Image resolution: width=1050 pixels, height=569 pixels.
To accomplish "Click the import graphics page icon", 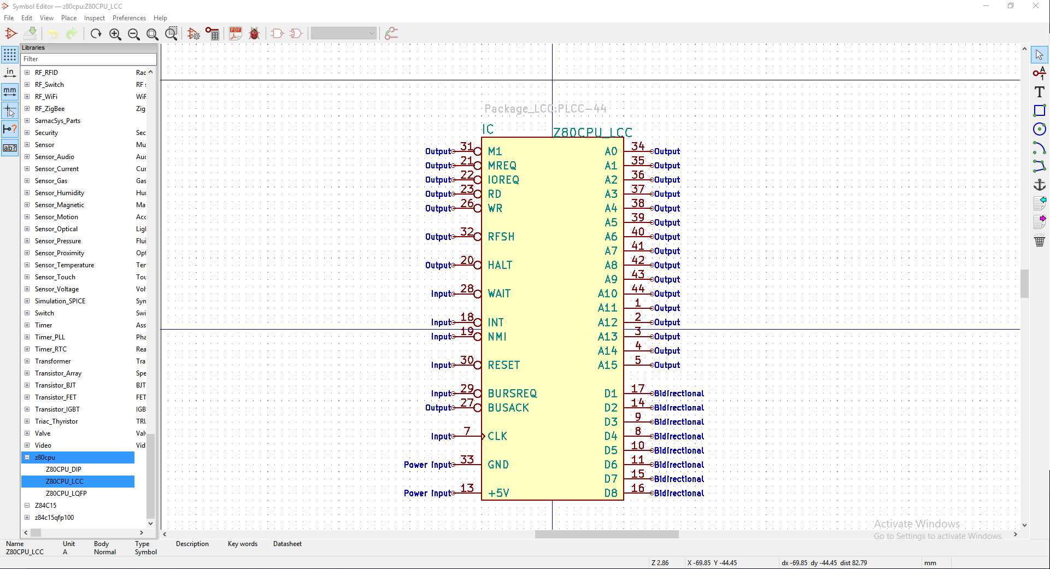I will click(1039, 203).
